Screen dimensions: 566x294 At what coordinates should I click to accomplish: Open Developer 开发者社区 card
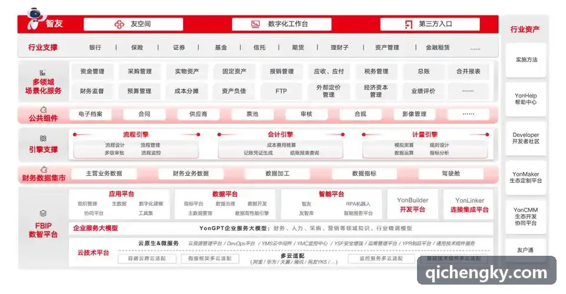coord(525,138)
